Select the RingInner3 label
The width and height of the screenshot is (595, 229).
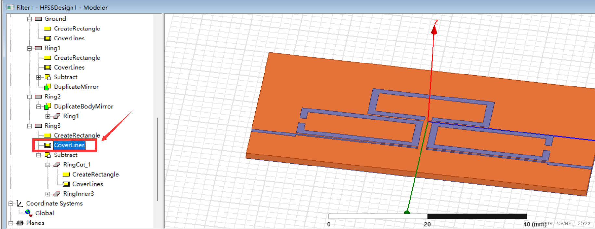click(x=79, y=194)
